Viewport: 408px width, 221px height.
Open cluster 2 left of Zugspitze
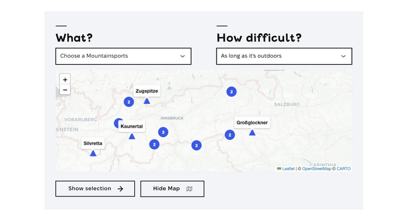pos(129,102)
